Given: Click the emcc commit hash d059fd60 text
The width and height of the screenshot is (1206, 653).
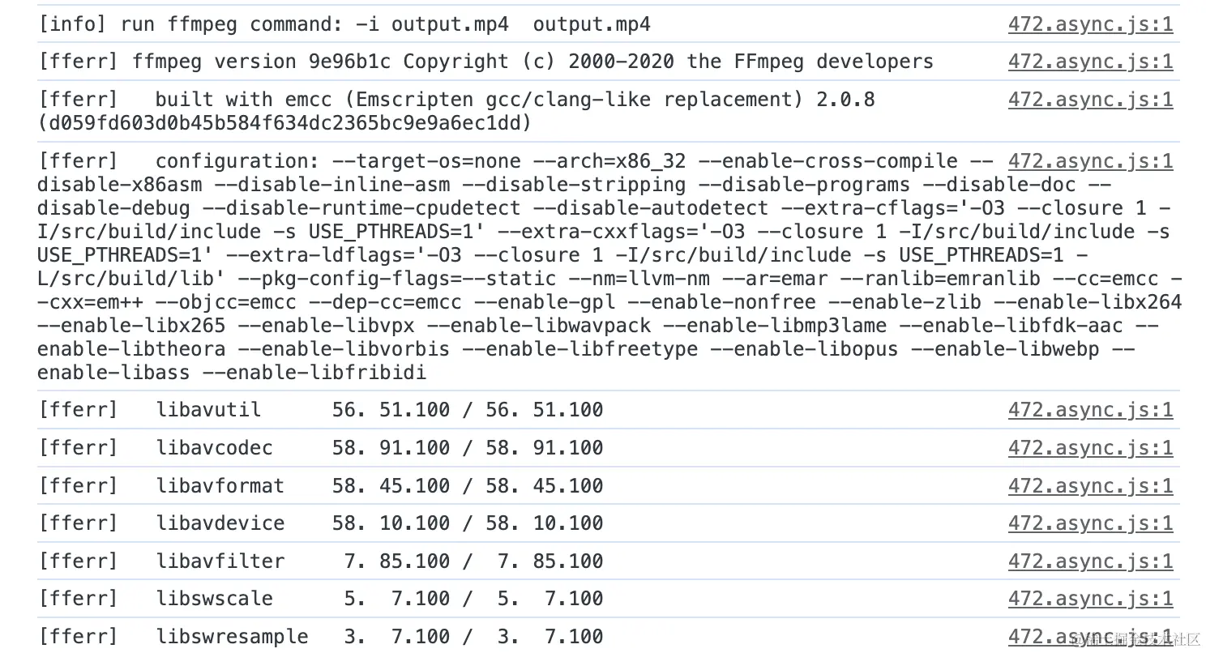Looking at the screenshot, I should point(284,123).
